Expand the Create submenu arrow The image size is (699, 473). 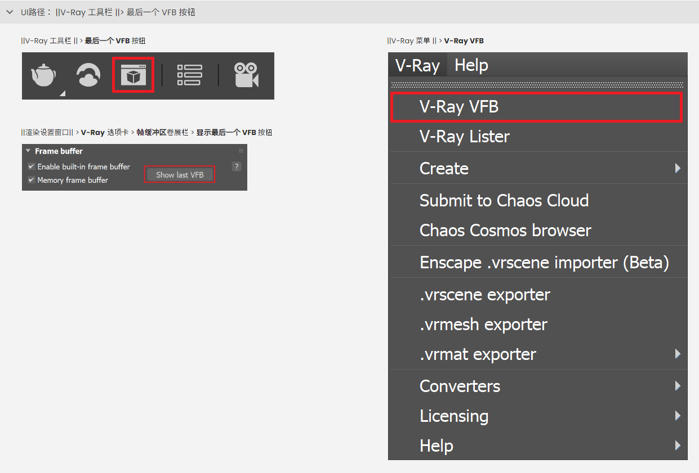coord(678,168)
